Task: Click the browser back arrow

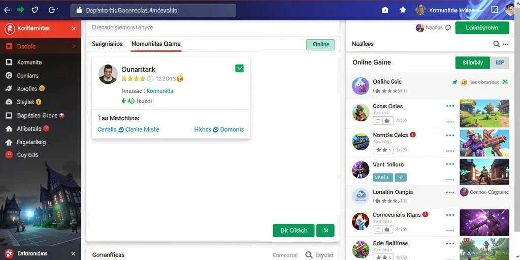Action: click(7, 10)
